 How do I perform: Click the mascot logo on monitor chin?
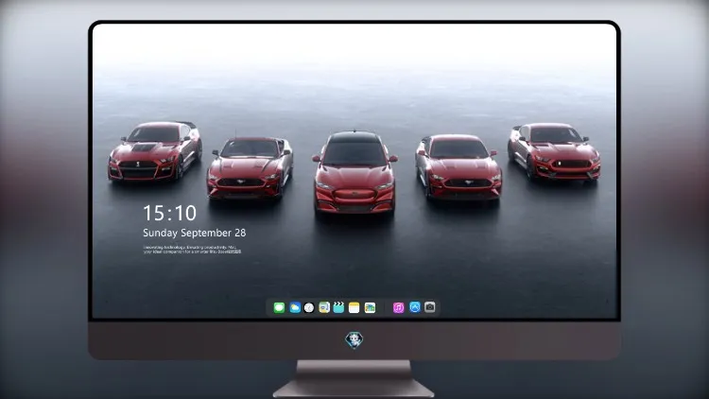[354, 340]
